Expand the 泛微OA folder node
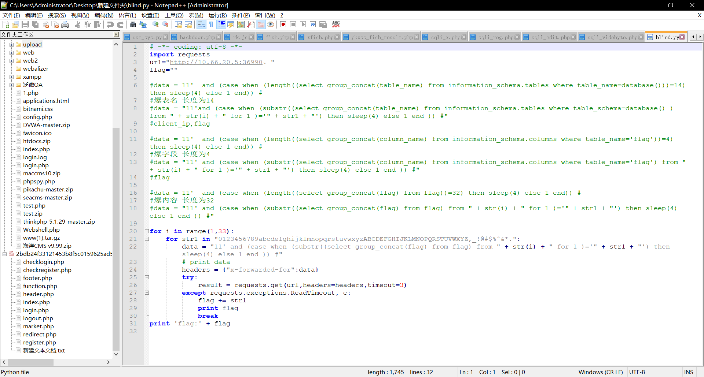The height and width of the screenshot is (377, 704). coord(11,85)
